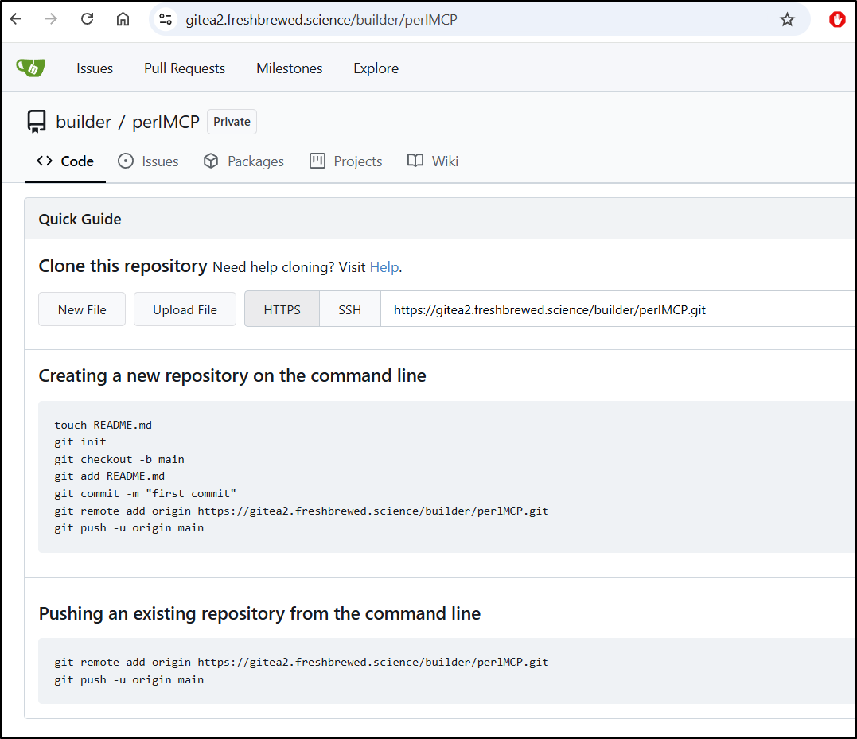Go to the browser home page icon
Screen dimensions: 857x739
tap(123, 19)
